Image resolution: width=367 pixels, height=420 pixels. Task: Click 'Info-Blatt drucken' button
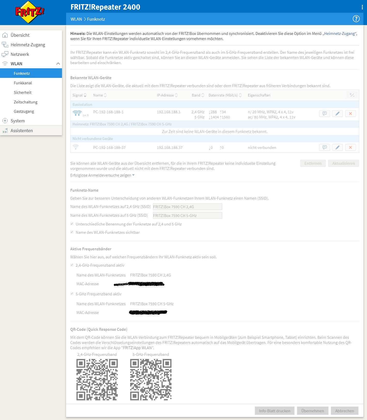(275, 411)
